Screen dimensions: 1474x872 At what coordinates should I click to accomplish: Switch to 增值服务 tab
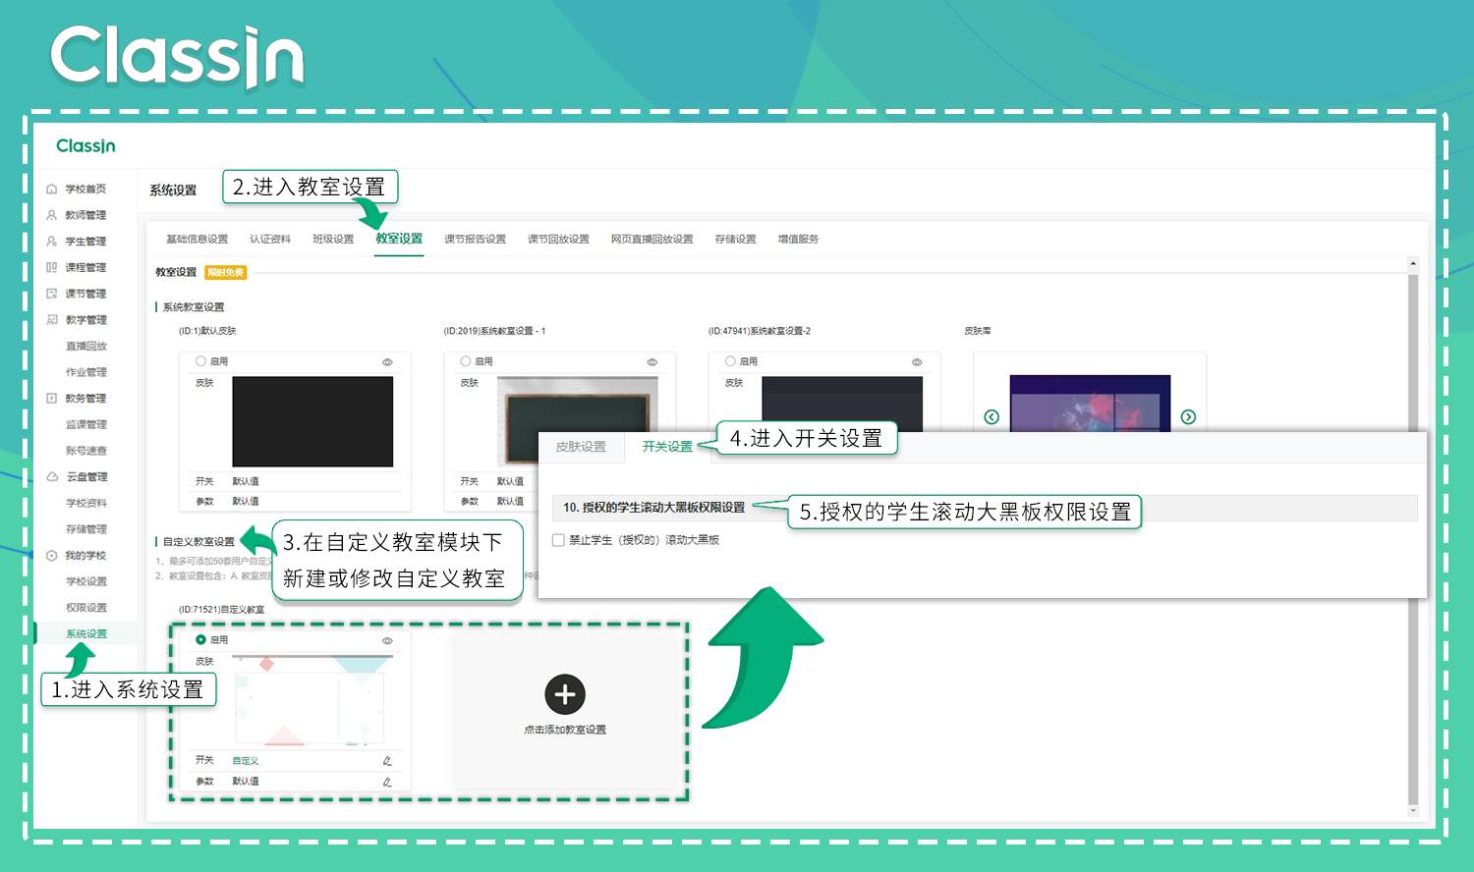798,239
